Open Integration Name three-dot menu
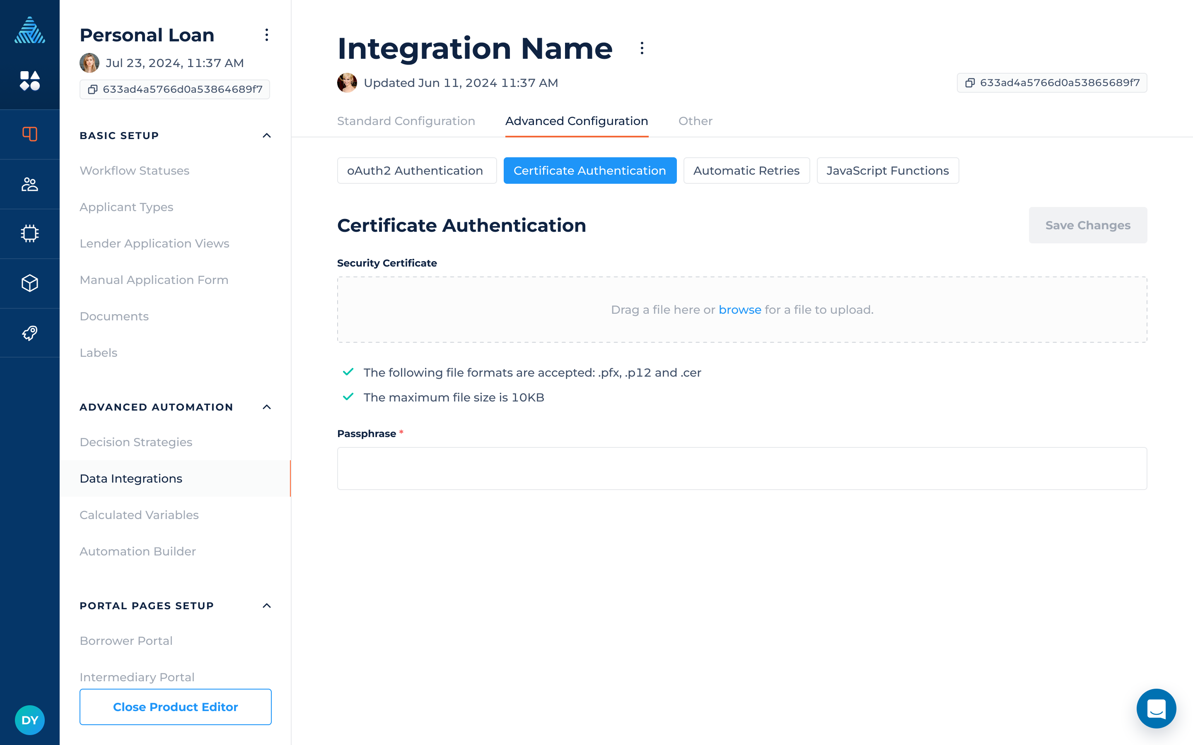 pyautogui.click(x=641, y=48)
